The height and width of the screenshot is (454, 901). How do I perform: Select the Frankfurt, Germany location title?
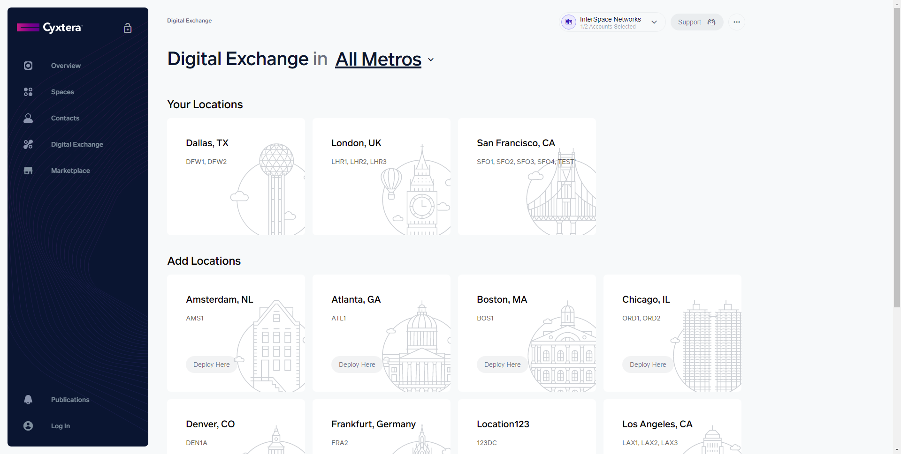click(x=374, y=424)
